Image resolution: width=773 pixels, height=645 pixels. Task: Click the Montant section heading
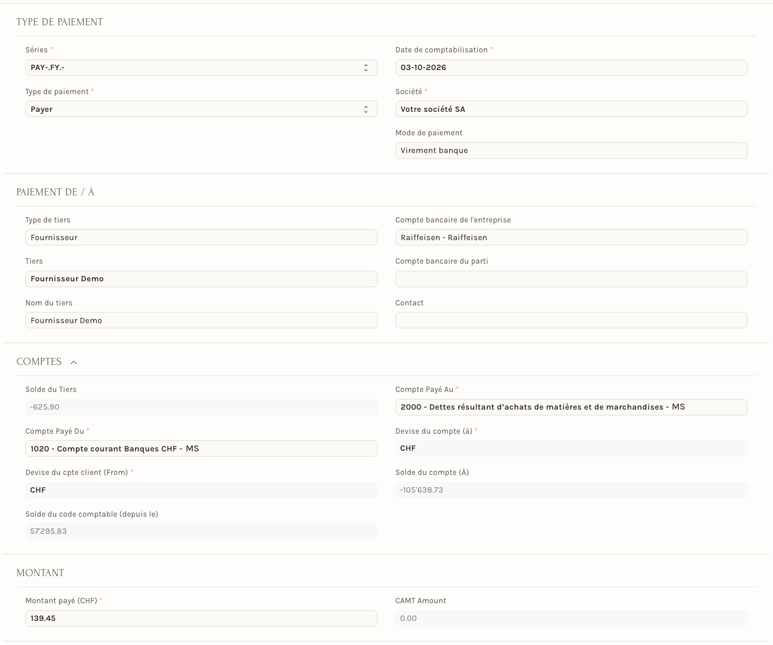point(40,573)
